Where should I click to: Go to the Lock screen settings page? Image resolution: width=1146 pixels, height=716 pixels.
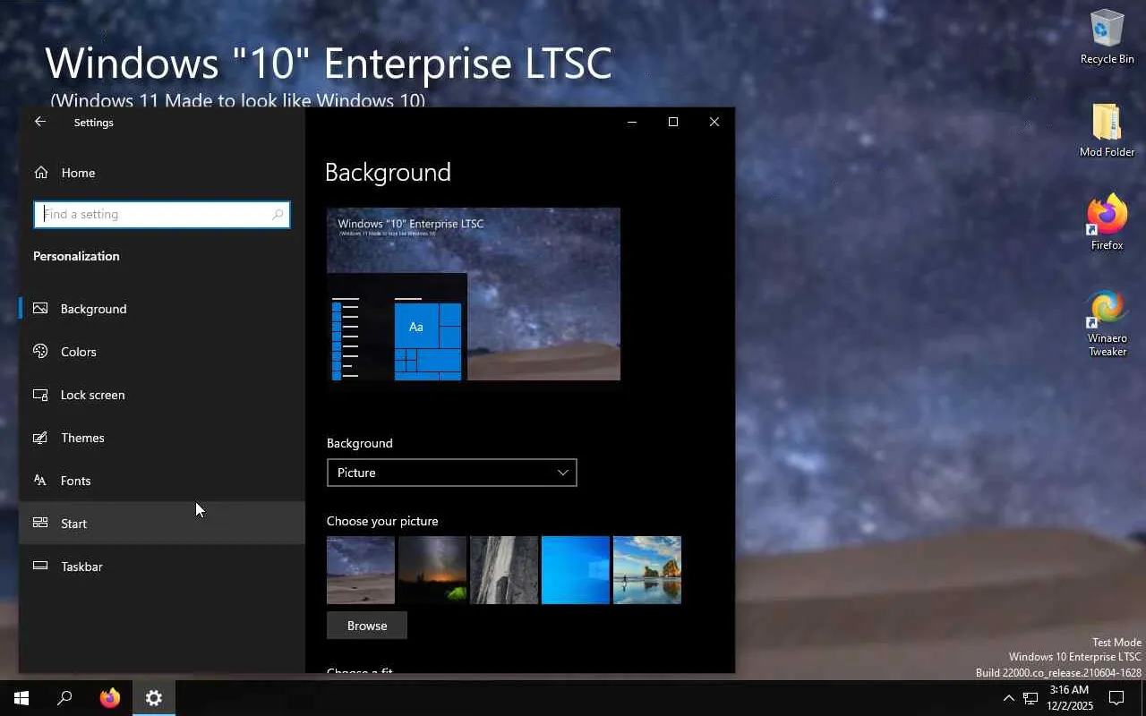coord(162,395)
